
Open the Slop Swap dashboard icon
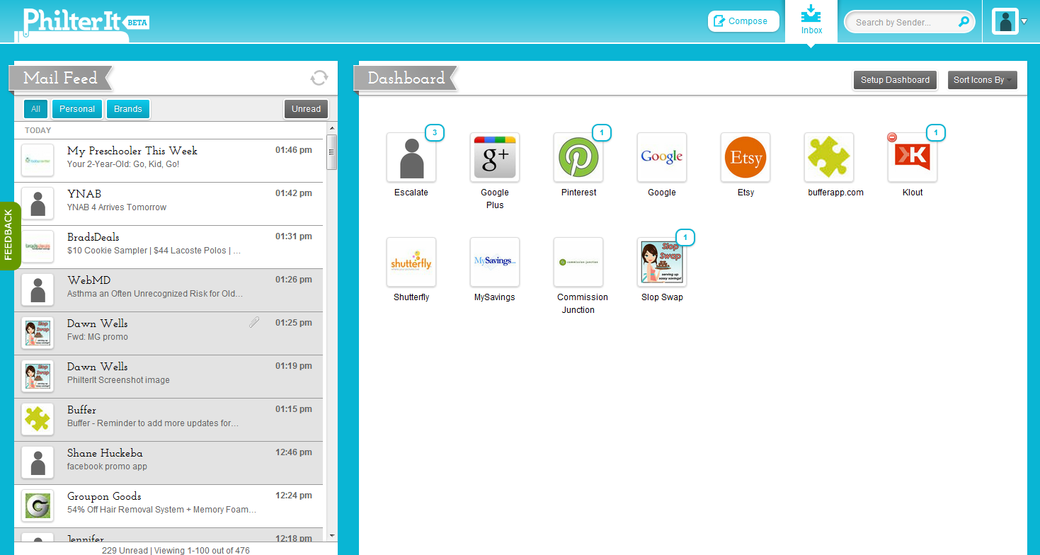[662, 262]
